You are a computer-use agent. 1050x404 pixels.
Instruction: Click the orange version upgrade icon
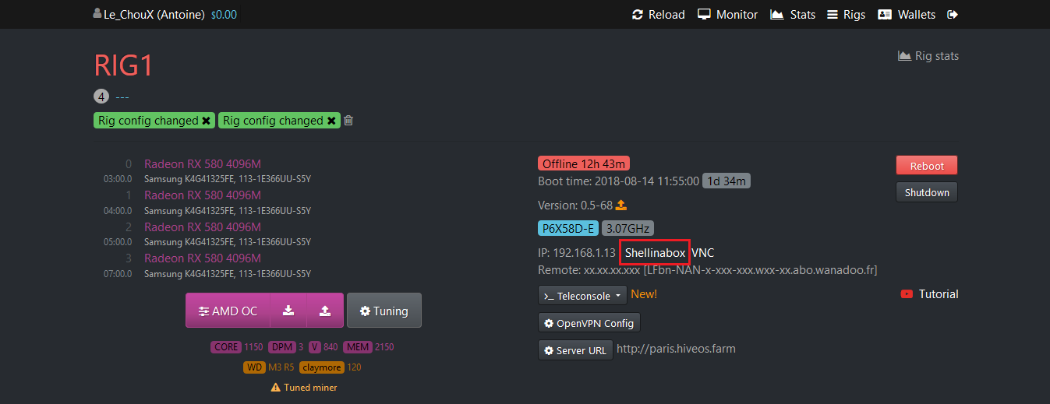tap(621, 206)
